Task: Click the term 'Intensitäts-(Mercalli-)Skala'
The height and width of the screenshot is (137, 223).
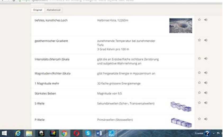Action: 52,59
